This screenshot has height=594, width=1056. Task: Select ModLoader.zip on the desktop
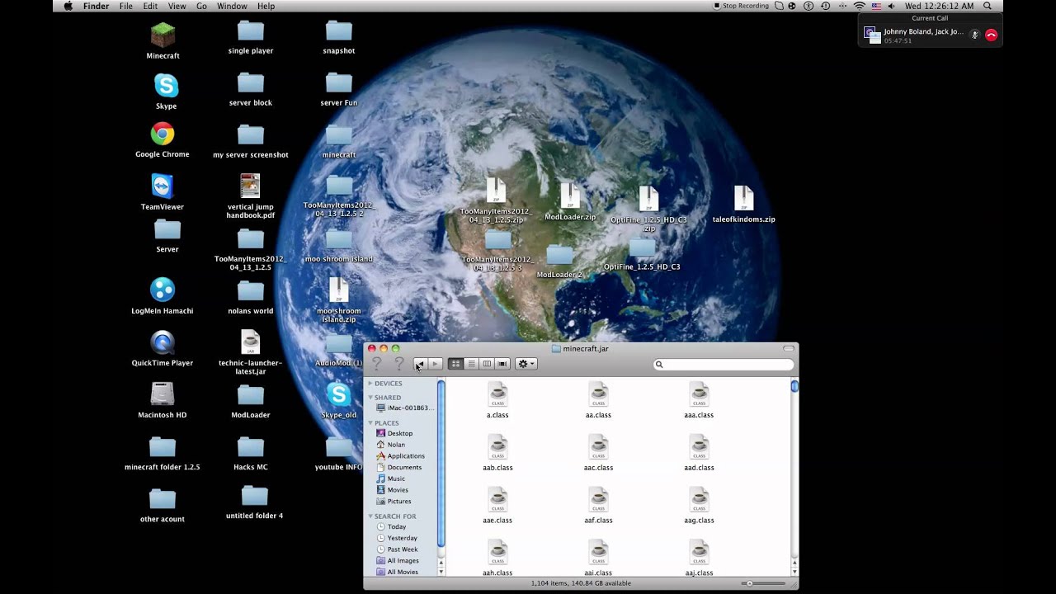click(x=570, y=202)
